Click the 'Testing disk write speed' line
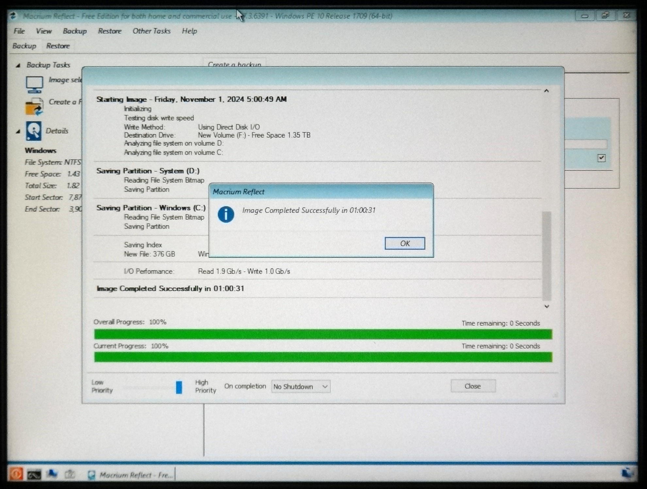The width and height of the screenshot is (647, 489). (x=159, y=118)
